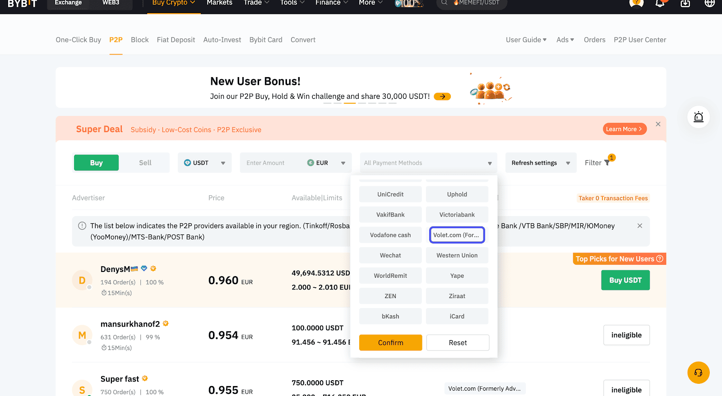Switch to the Sell toggle

pyautogui.click(x=145, y=163)
